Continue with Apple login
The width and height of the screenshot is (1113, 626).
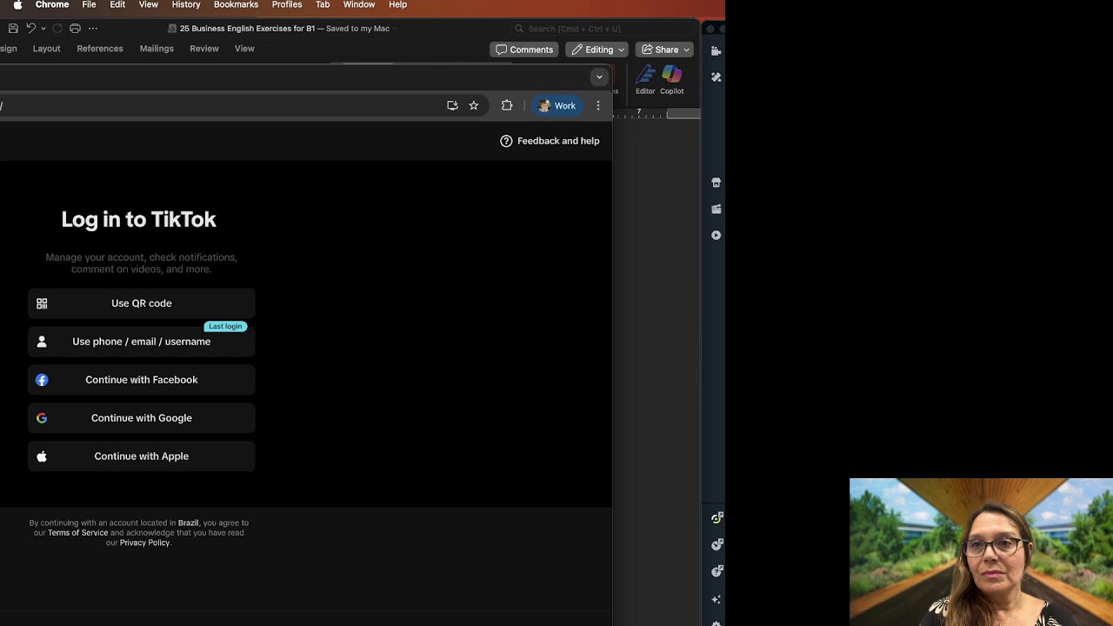[x=142, y=456]
